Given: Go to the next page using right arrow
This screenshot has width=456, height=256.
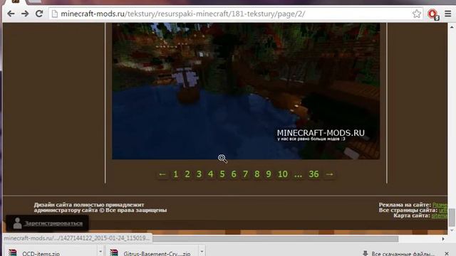Looking at the screenshot, I should [x=329, y=174].
